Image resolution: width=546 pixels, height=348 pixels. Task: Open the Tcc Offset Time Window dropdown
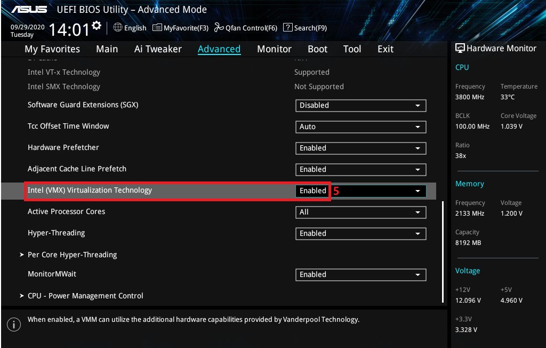[x=360, y=127]
